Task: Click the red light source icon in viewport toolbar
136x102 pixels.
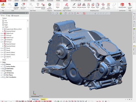Action: (78, 13)
